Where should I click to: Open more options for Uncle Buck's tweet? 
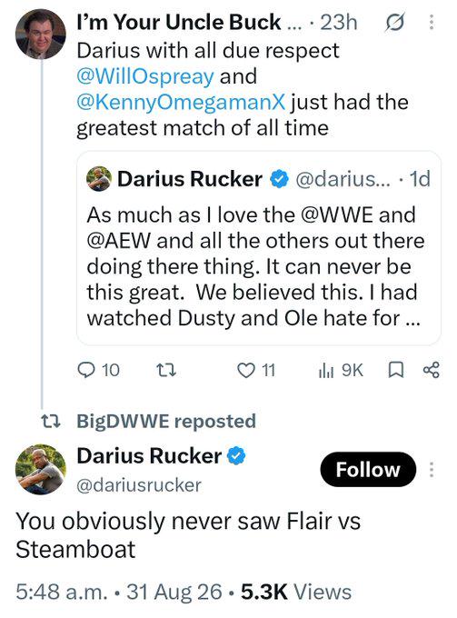pyautogui.click(x=432, y=23)
